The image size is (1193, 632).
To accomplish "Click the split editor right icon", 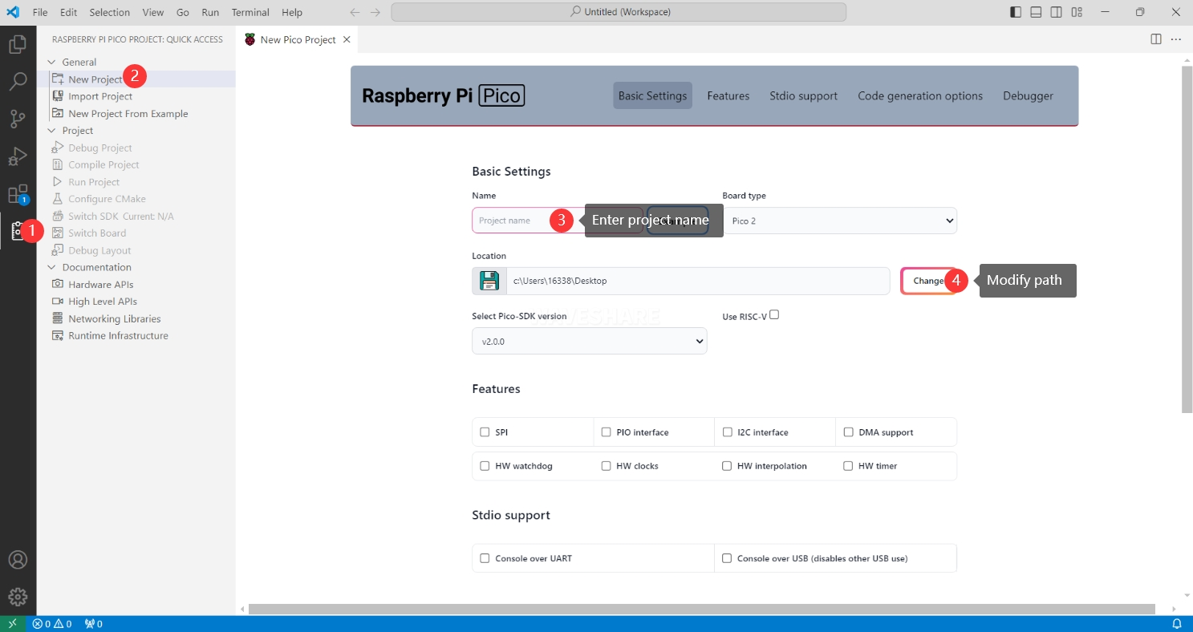I will (x=1156, y=39).
